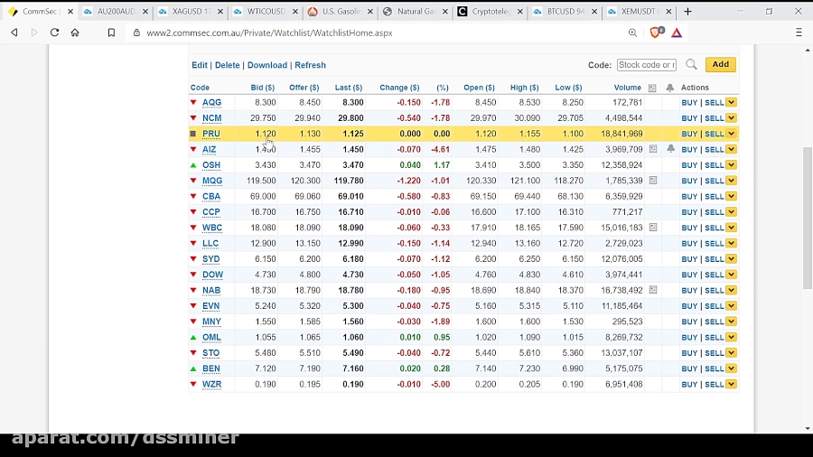This screenshot has height=457, width=813.
Task: Click the page vertical scrollbar thumb
Action: pos(808,218)
